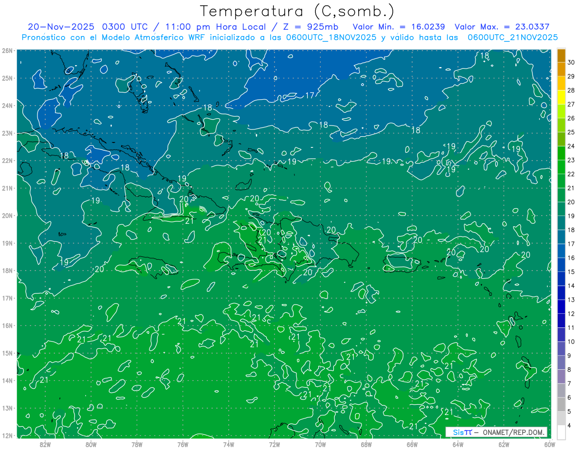Pick the dark blue swatch between 12 and 13
This screenshot has height=451, width=584.
561,307
